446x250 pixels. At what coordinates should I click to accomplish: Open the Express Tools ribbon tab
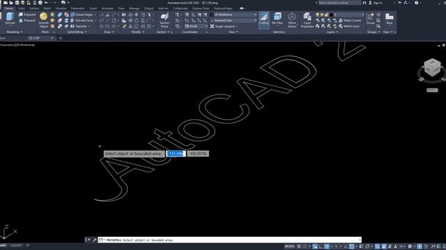(201, 8)
